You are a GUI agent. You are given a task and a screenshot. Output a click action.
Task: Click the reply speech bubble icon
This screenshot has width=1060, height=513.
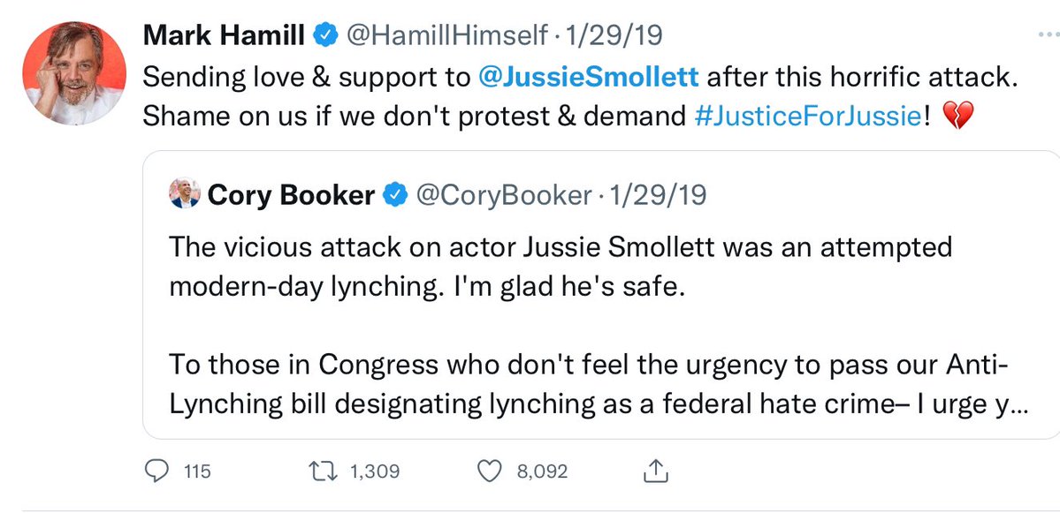tap(156, 472)
